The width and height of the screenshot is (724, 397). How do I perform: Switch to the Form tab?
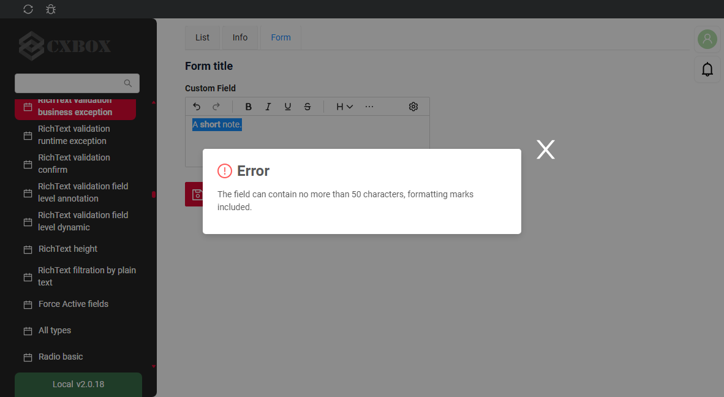click(x=281, y=37)
